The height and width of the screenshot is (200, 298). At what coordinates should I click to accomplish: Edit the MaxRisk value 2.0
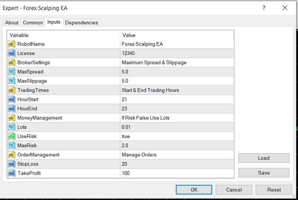(177, 145)
